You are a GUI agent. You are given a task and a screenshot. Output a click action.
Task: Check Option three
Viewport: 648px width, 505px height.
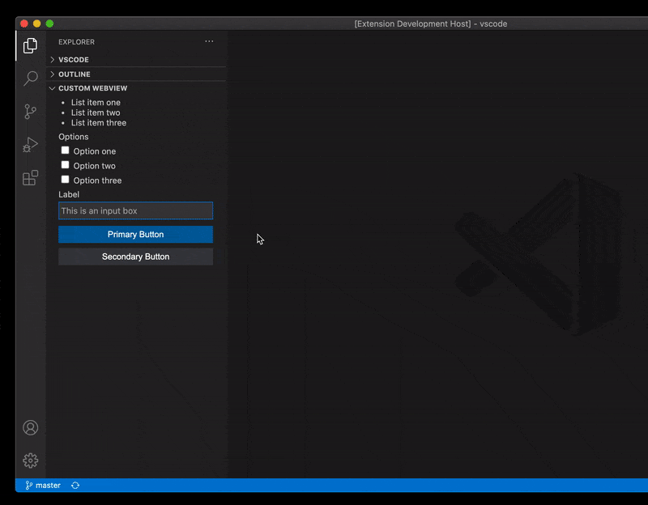[x=65, y=180]
